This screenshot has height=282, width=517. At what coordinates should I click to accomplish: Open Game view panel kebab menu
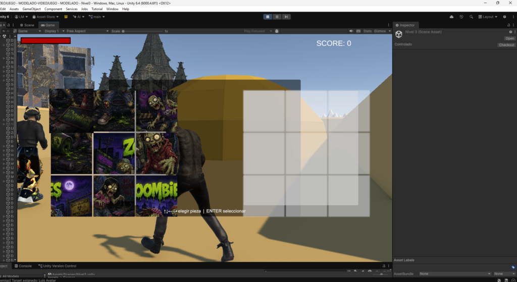388,25
